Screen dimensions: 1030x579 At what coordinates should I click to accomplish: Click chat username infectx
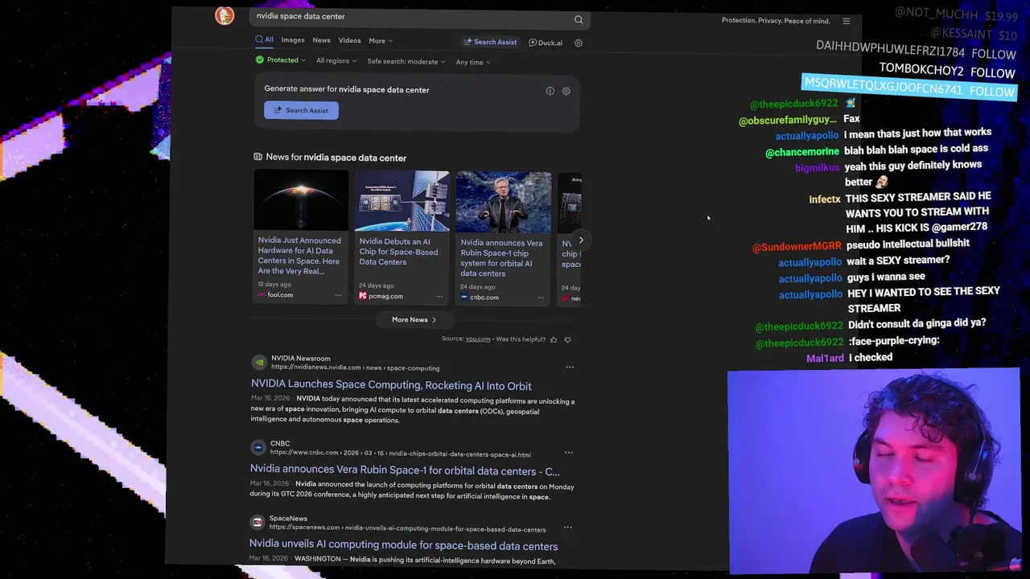tap(825, 199)
